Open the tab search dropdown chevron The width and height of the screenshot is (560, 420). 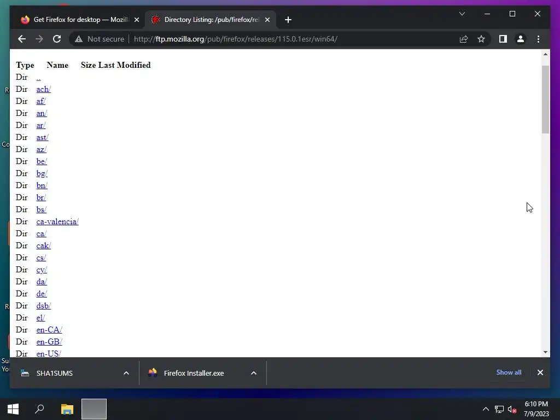(x=462, y=14)
